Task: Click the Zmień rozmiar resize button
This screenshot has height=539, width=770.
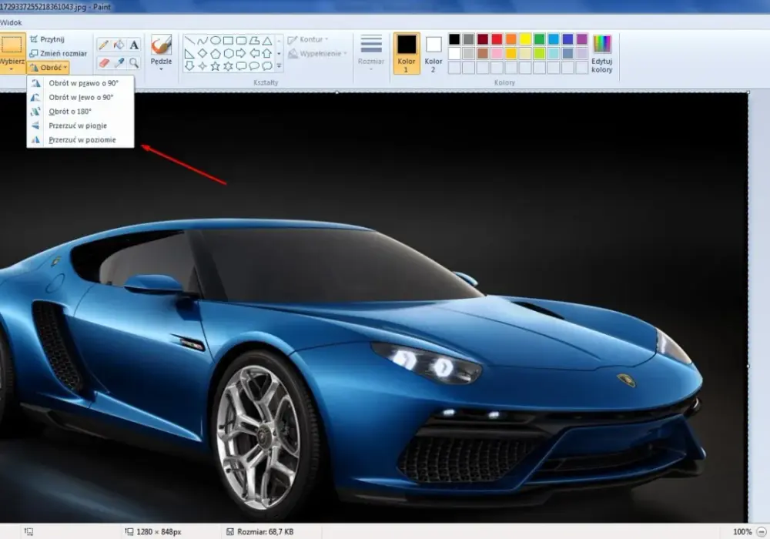Action: pyautogui.click(x=58, y=53)
